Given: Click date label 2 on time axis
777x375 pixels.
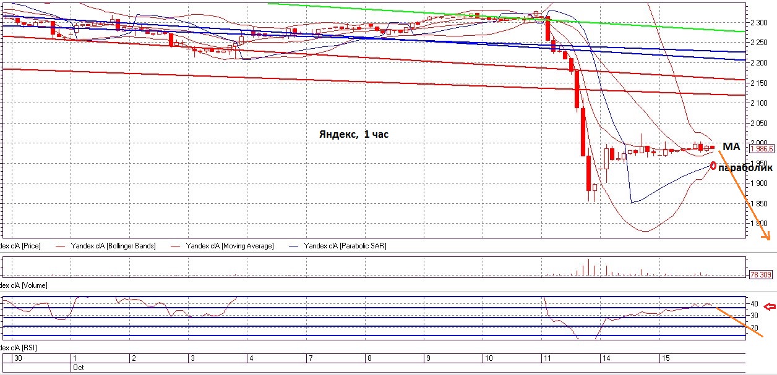Looking at the screenshot, I should 134,358.
